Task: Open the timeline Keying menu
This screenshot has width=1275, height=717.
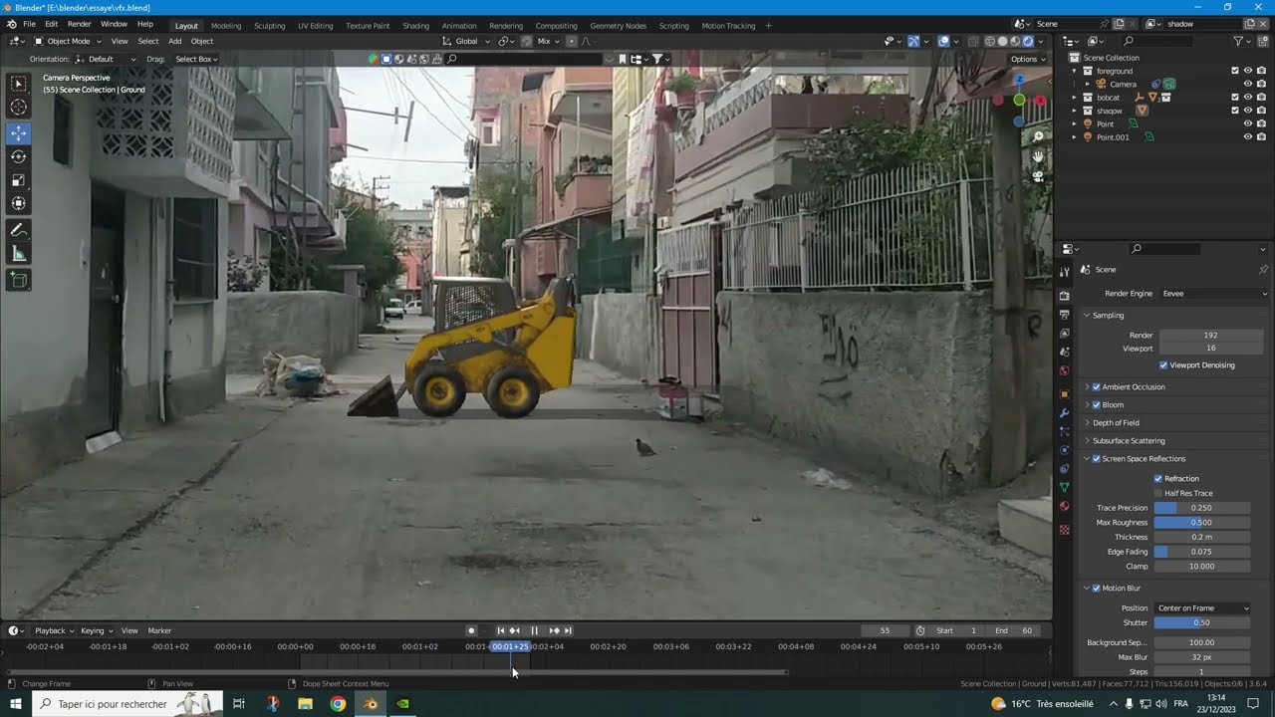Action: click(95, 630)
